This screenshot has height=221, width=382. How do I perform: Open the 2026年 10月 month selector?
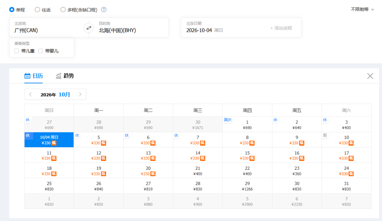pyautogui.click(x=55, y=94)
